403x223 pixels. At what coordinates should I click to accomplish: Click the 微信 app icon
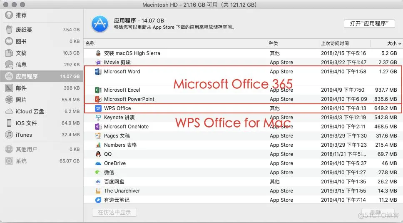pyautogui.click(x=98, y=172)
